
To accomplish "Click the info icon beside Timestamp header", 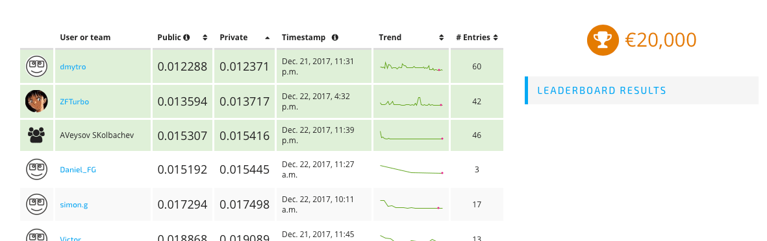I will [335, 38].
